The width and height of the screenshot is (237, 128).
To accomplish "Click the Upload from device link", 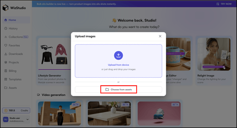I will pyautogui.click(x=118, y=65).
